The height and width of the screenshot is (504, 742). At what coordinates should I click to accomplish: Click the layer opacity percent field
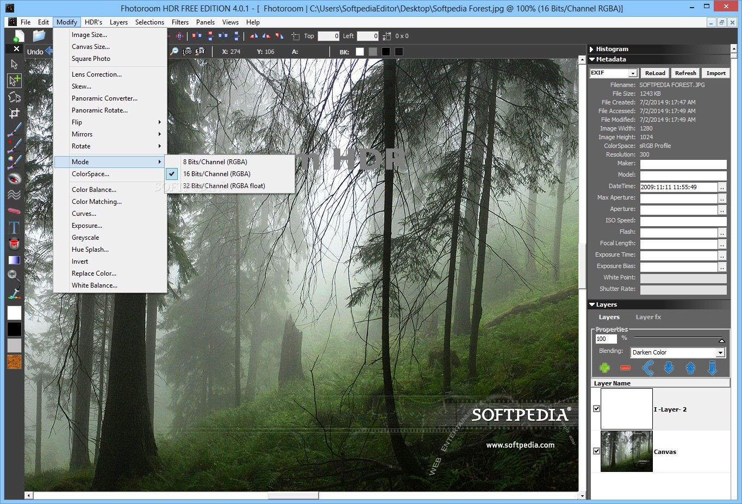606,339
